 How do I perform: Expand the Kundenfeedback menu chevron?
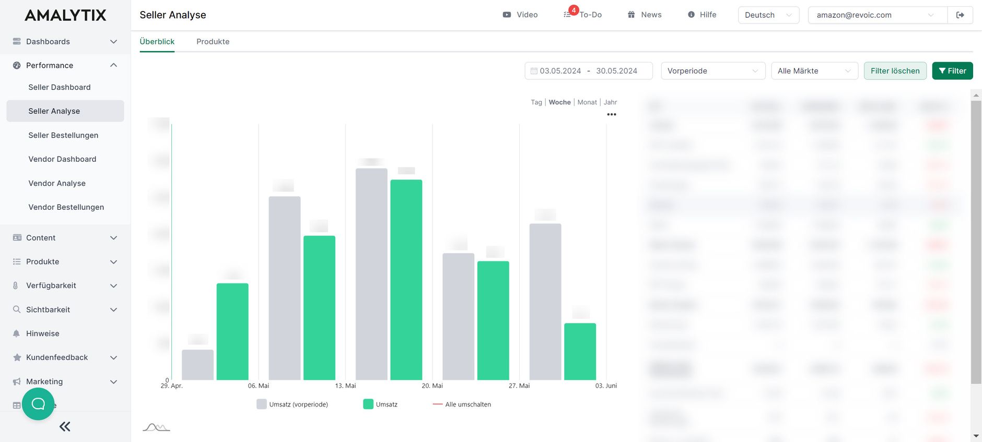pos(113,357)
